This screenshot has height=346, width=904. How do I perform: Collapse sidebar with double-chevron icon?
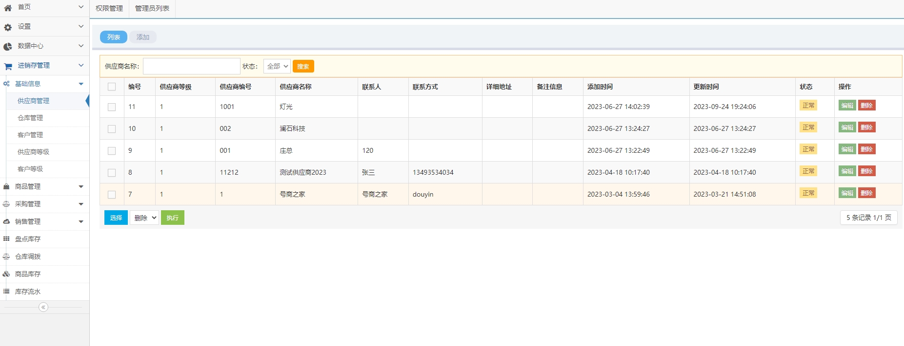(43, 307)
